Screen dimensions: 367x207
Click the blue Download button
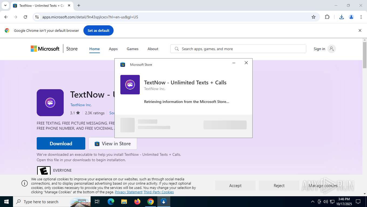click(61, 143)
